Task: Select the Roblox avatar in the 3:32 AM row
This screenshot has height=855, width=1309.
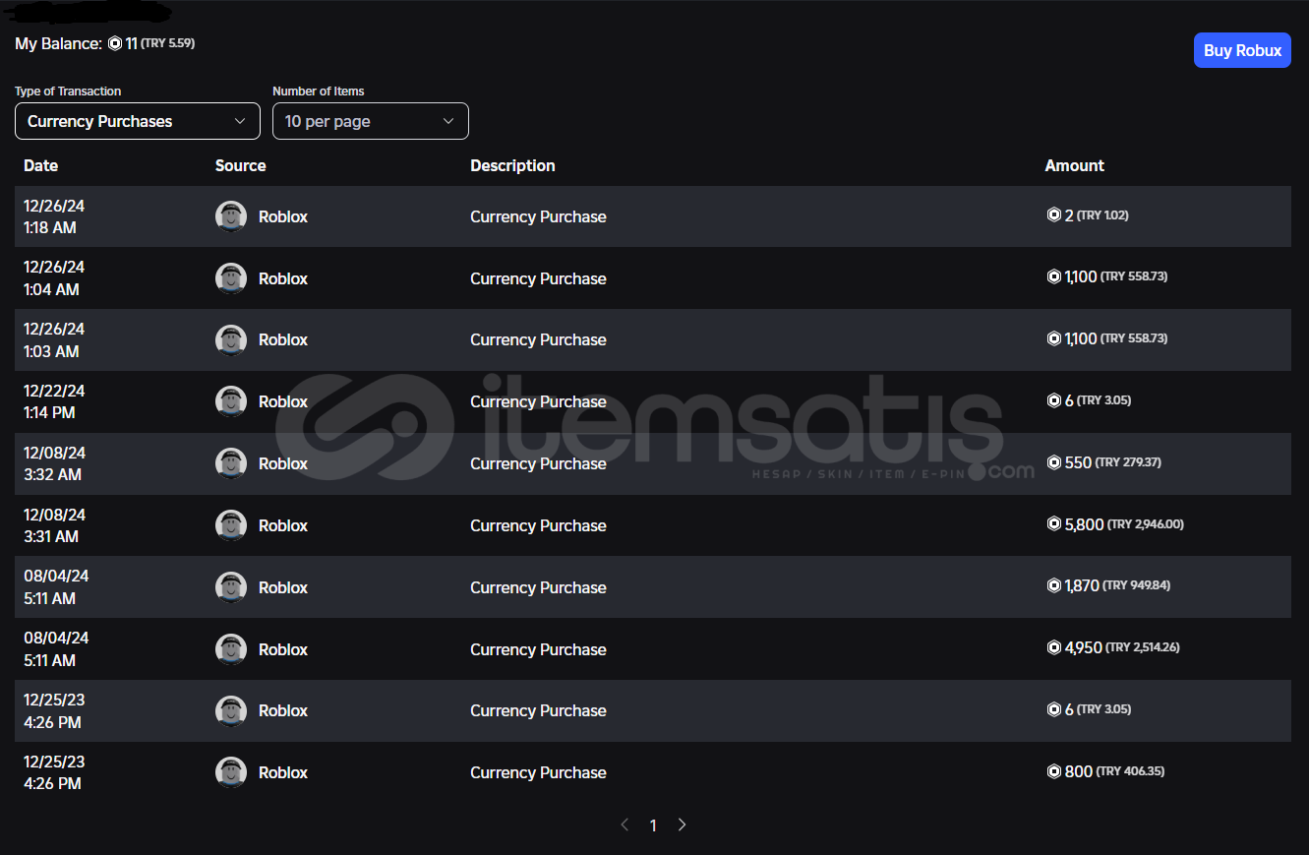Action: (x=231, y=463)
